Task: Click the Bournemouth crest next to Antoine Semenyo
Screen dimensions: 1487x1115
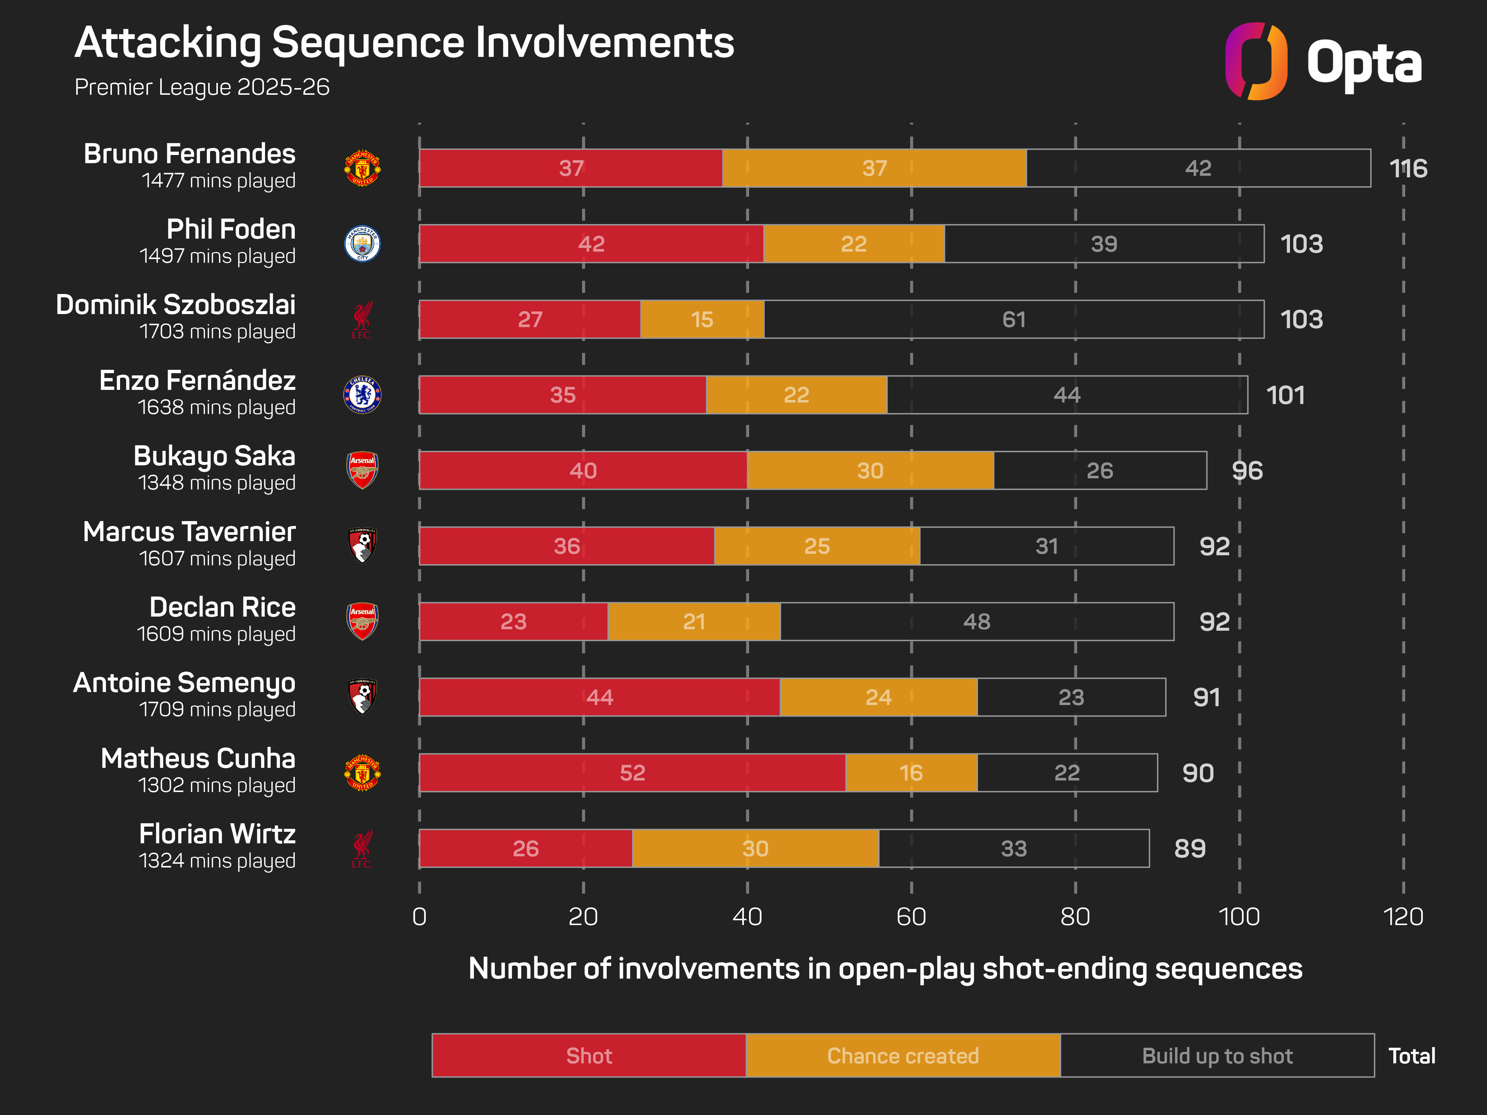Action: 362,696
